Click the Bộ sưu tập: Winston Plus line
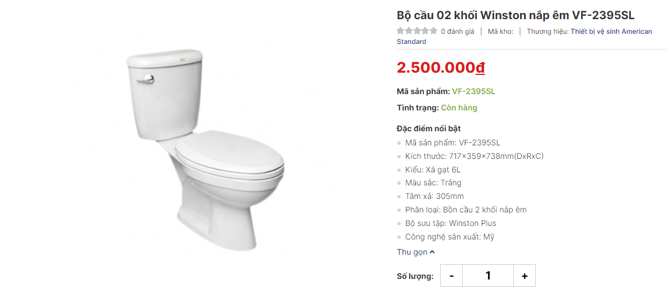672x293 pixels. [450, 223]
